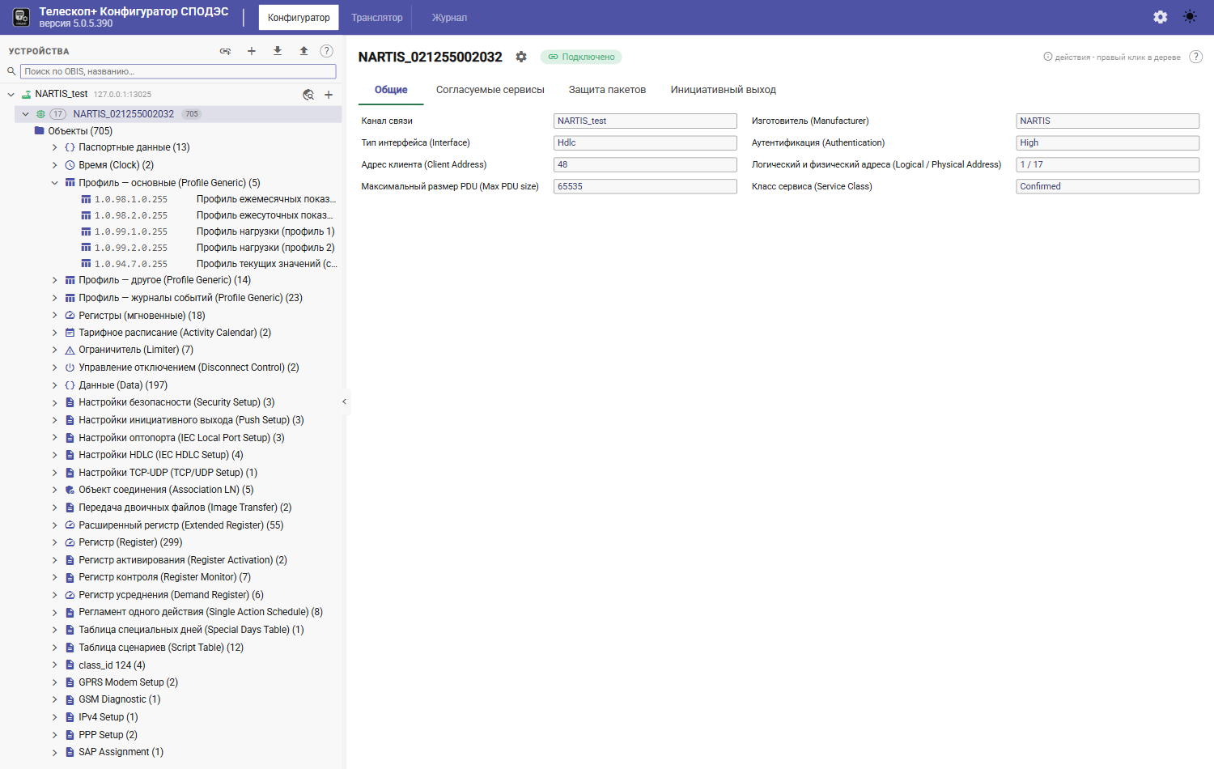Open the application settings gear in the header
Screen dimensions: 1214x769
(1160, 17)
